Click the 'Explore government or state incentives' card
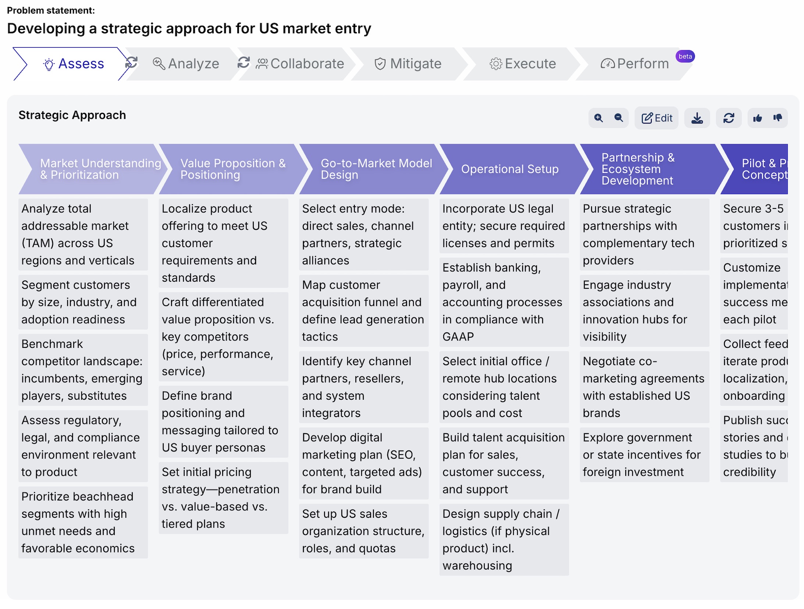Screen dimensions: 804x609 [644, 455]
